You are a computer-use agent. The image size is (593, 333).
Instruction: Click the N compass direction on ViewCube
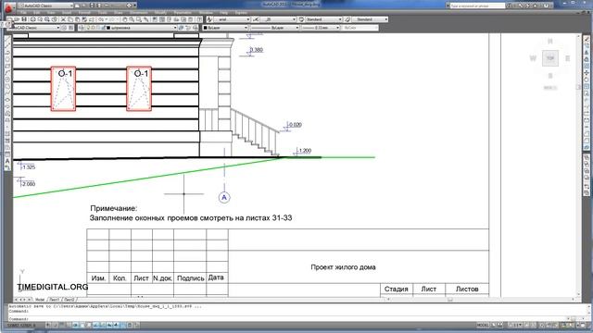pyautogui.click(x=550, y=41)
